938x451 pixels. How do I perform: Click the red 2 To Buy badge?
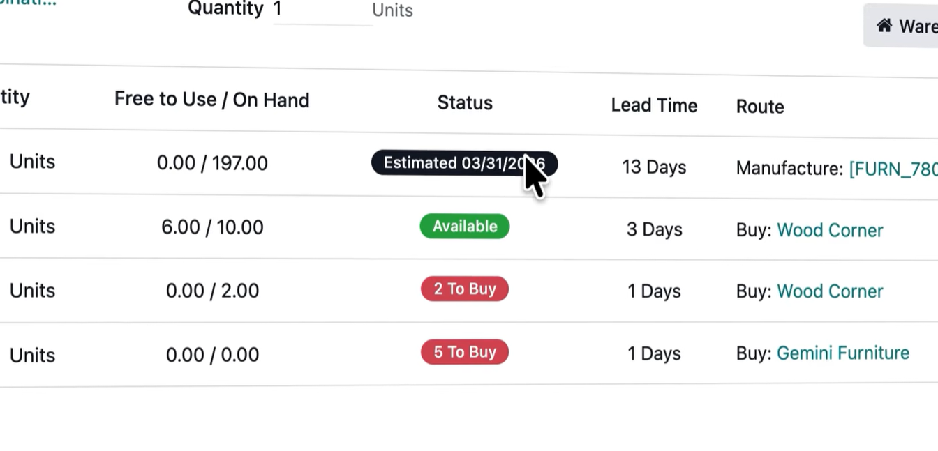(x=465, y=289)
